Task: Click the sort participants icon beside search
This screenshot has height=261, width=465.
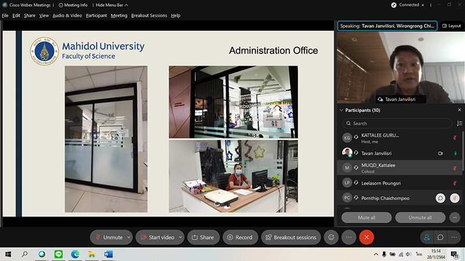Action: point(459,124)
